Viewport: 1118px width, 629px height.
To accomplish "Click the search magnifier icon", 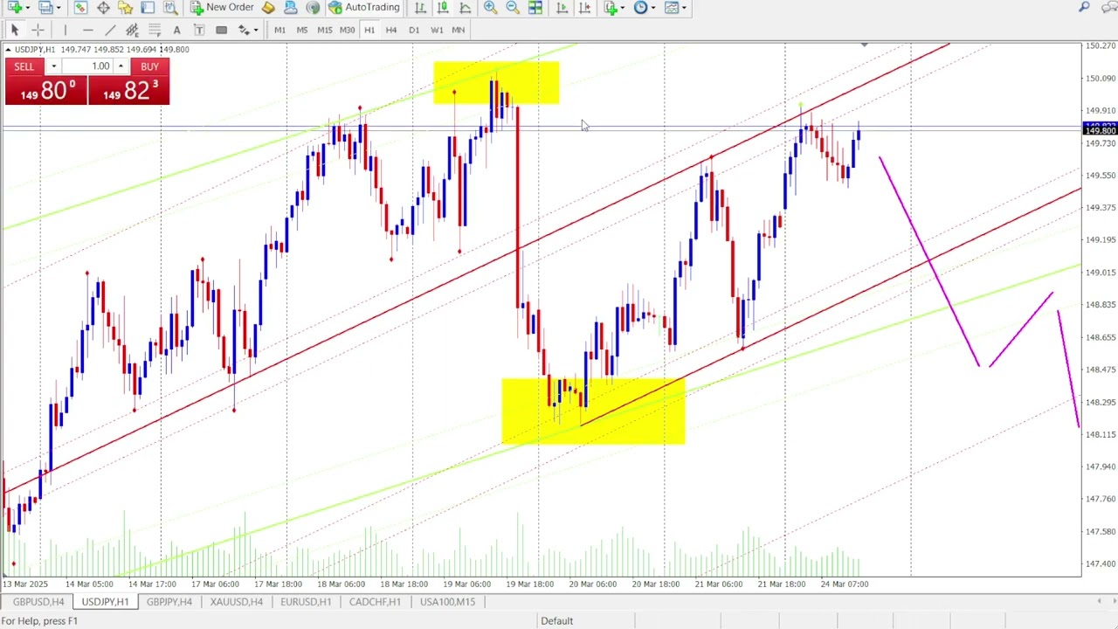I will coord(1084,7).
